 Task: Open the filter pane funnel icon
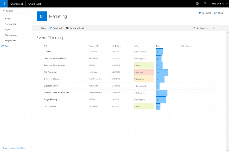click(x=214, y=28)
